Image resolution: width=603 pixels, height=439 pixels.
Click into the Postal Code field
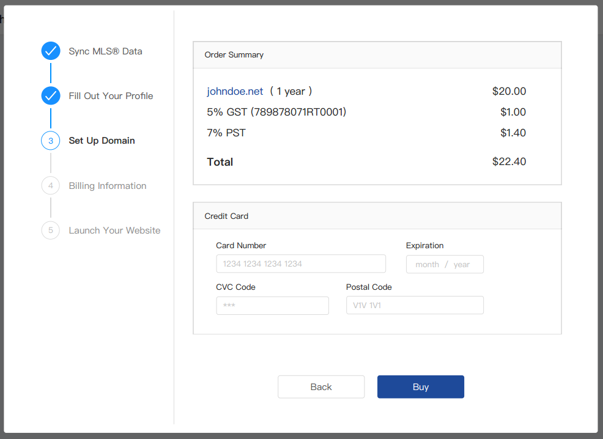click(x=414, y=306)
